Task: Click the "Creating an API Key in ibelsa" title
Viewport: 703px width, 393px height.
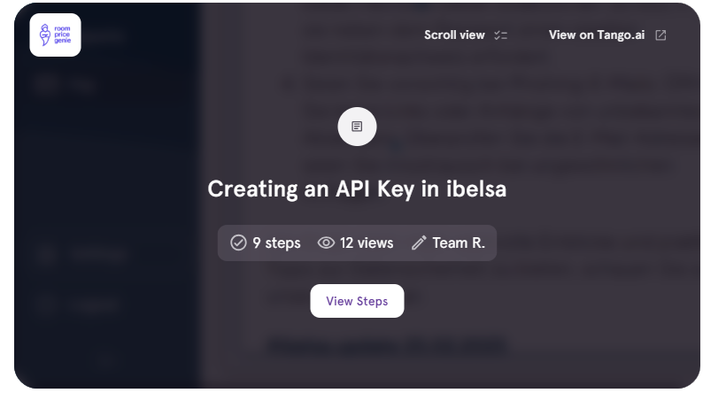Action: pos(357,189)
